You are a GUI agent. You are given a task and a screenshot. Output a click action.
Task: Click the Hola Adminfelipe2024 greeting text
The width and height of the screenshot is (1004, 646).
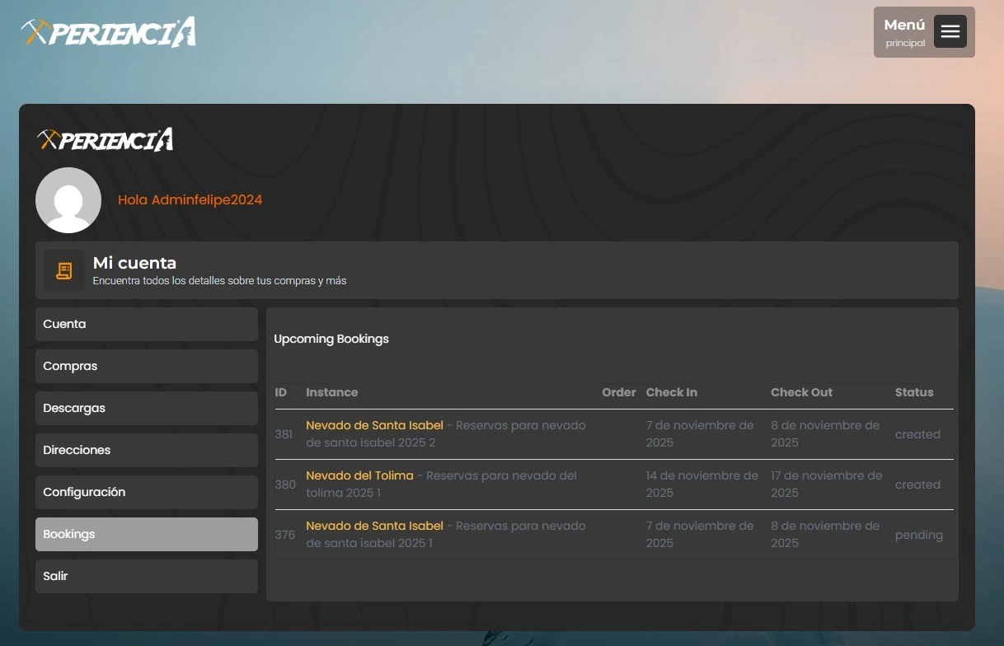point(190,200)
